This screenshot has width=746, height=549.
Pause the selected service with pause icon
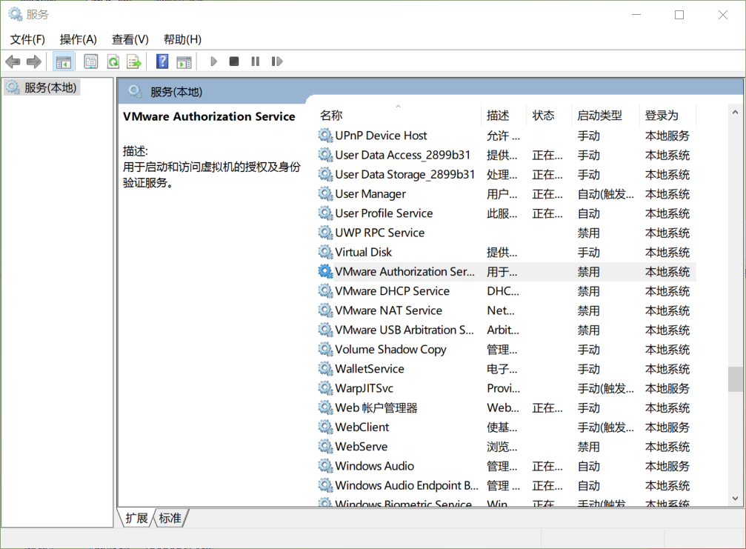click(x=254, y=61)
